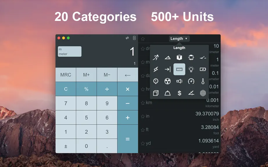Click the MRC memory recall button

[66, 75]
